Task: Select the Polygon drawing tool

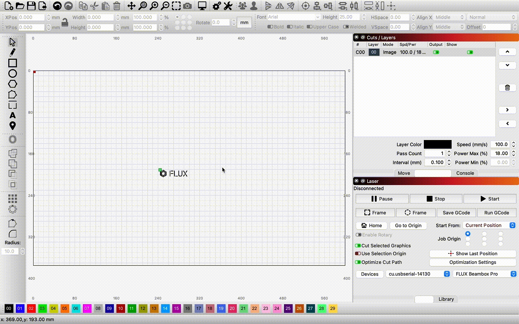Action: pos(13,84)
